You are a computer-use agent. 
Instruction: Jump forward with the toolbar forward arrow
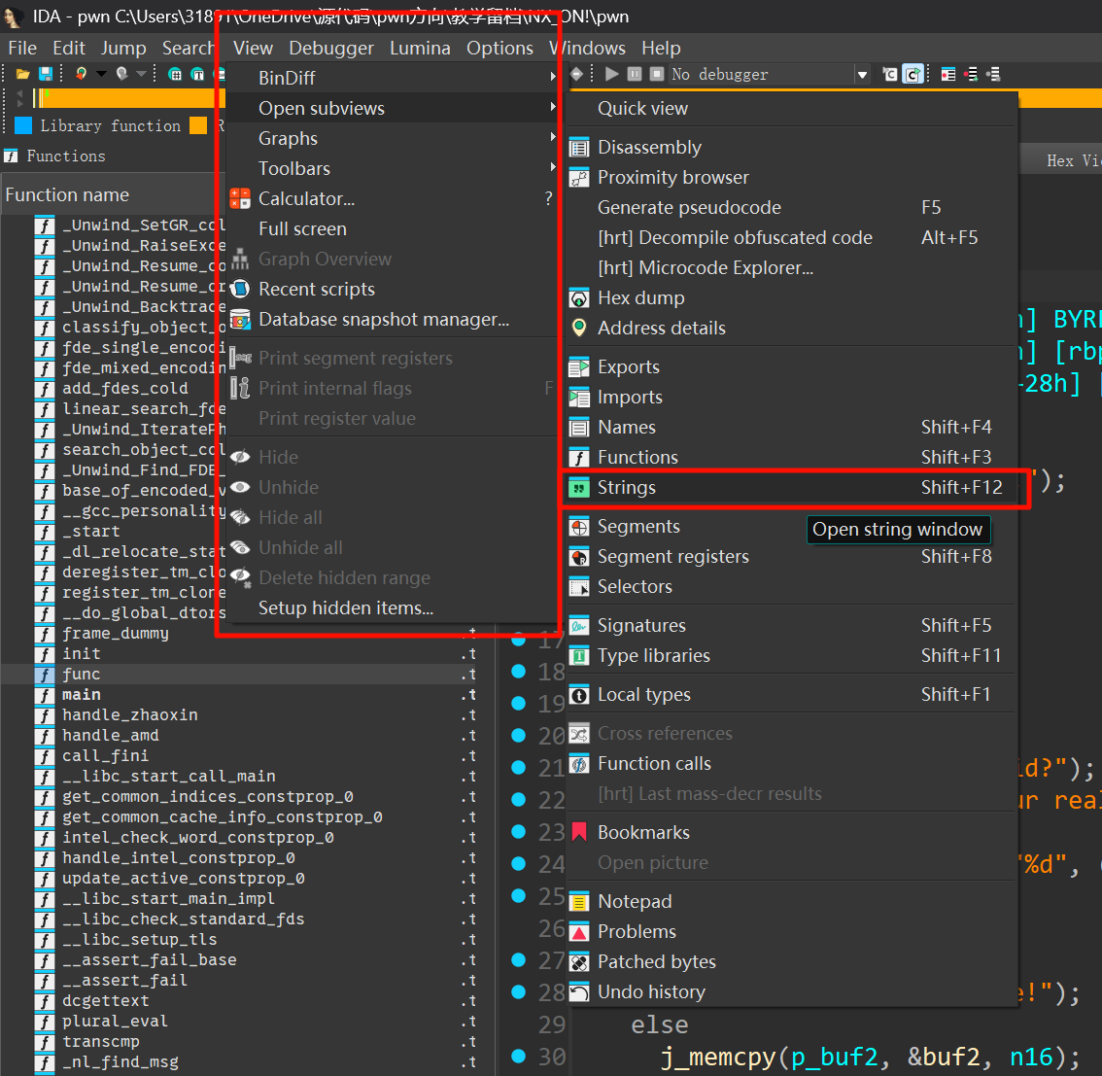click(x=121, y=74)
